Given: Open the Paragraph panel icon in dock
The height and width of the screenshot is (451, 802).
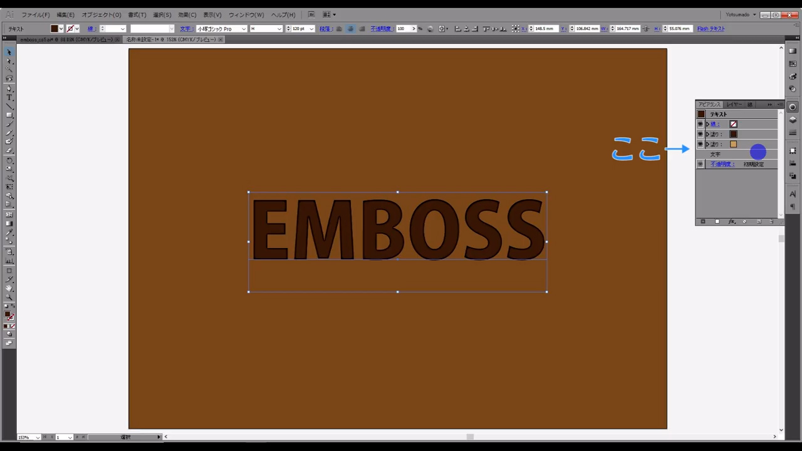Looking at the screenshot, I should coord(793,207).
